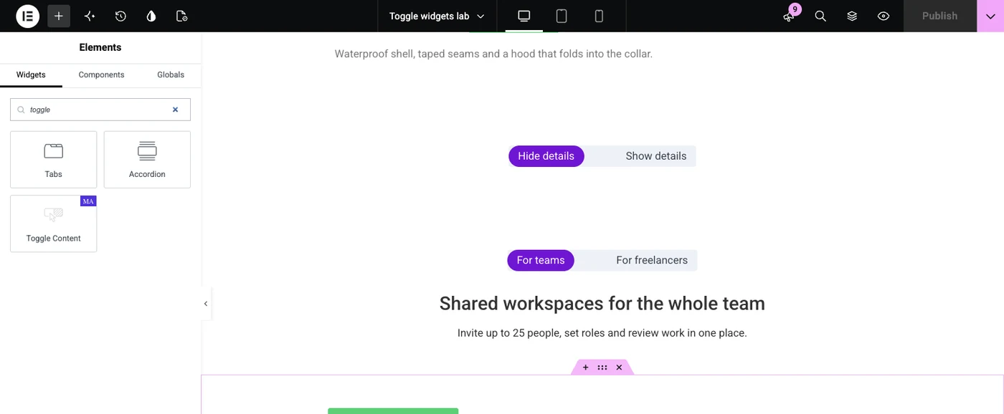Preview changes with the eye icon
The height and width of the screenshot is (414, 1004).
tap(884, 16)
